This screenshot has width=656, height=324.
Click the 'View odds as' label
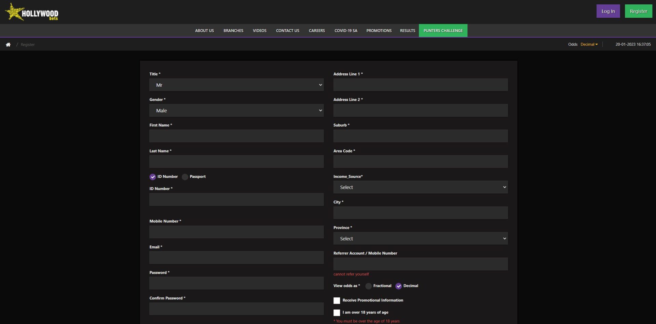[x=346, y=286]
